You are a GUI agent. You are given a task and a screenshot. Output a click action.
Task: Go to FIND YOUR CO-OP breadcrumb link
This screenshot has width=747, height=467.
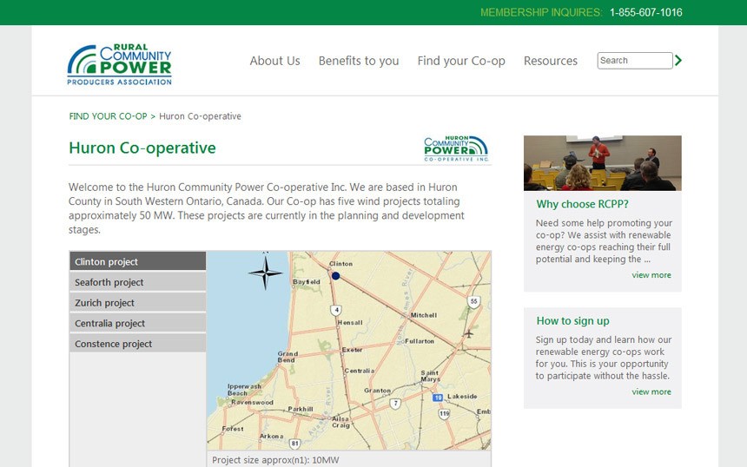tap(109, 116)
